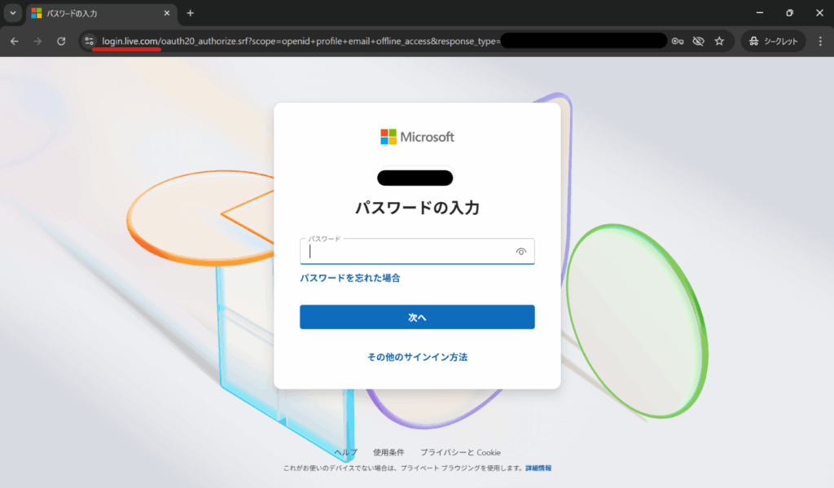Click the third-party cookies blocked eye icon
Screen dimensions: 834x488
698,41
